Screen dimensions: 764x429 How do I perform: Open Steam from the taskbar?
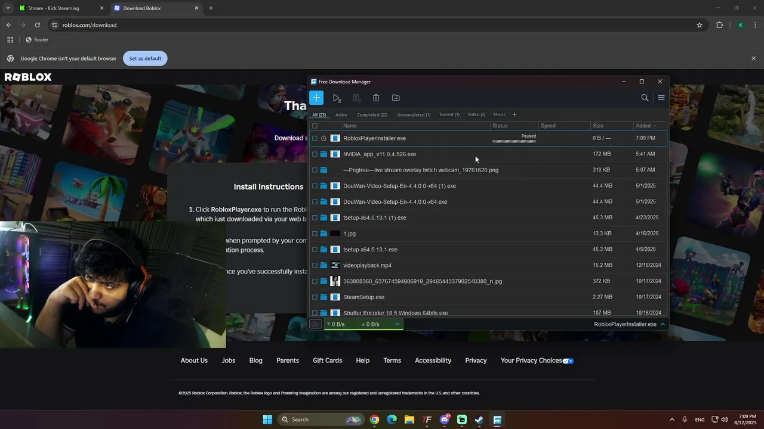tap(479, 419)
